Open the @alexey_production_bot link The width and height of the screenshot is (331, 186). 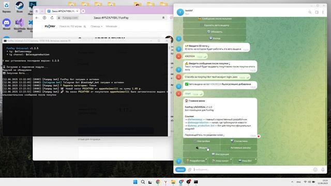pos(201,126)
